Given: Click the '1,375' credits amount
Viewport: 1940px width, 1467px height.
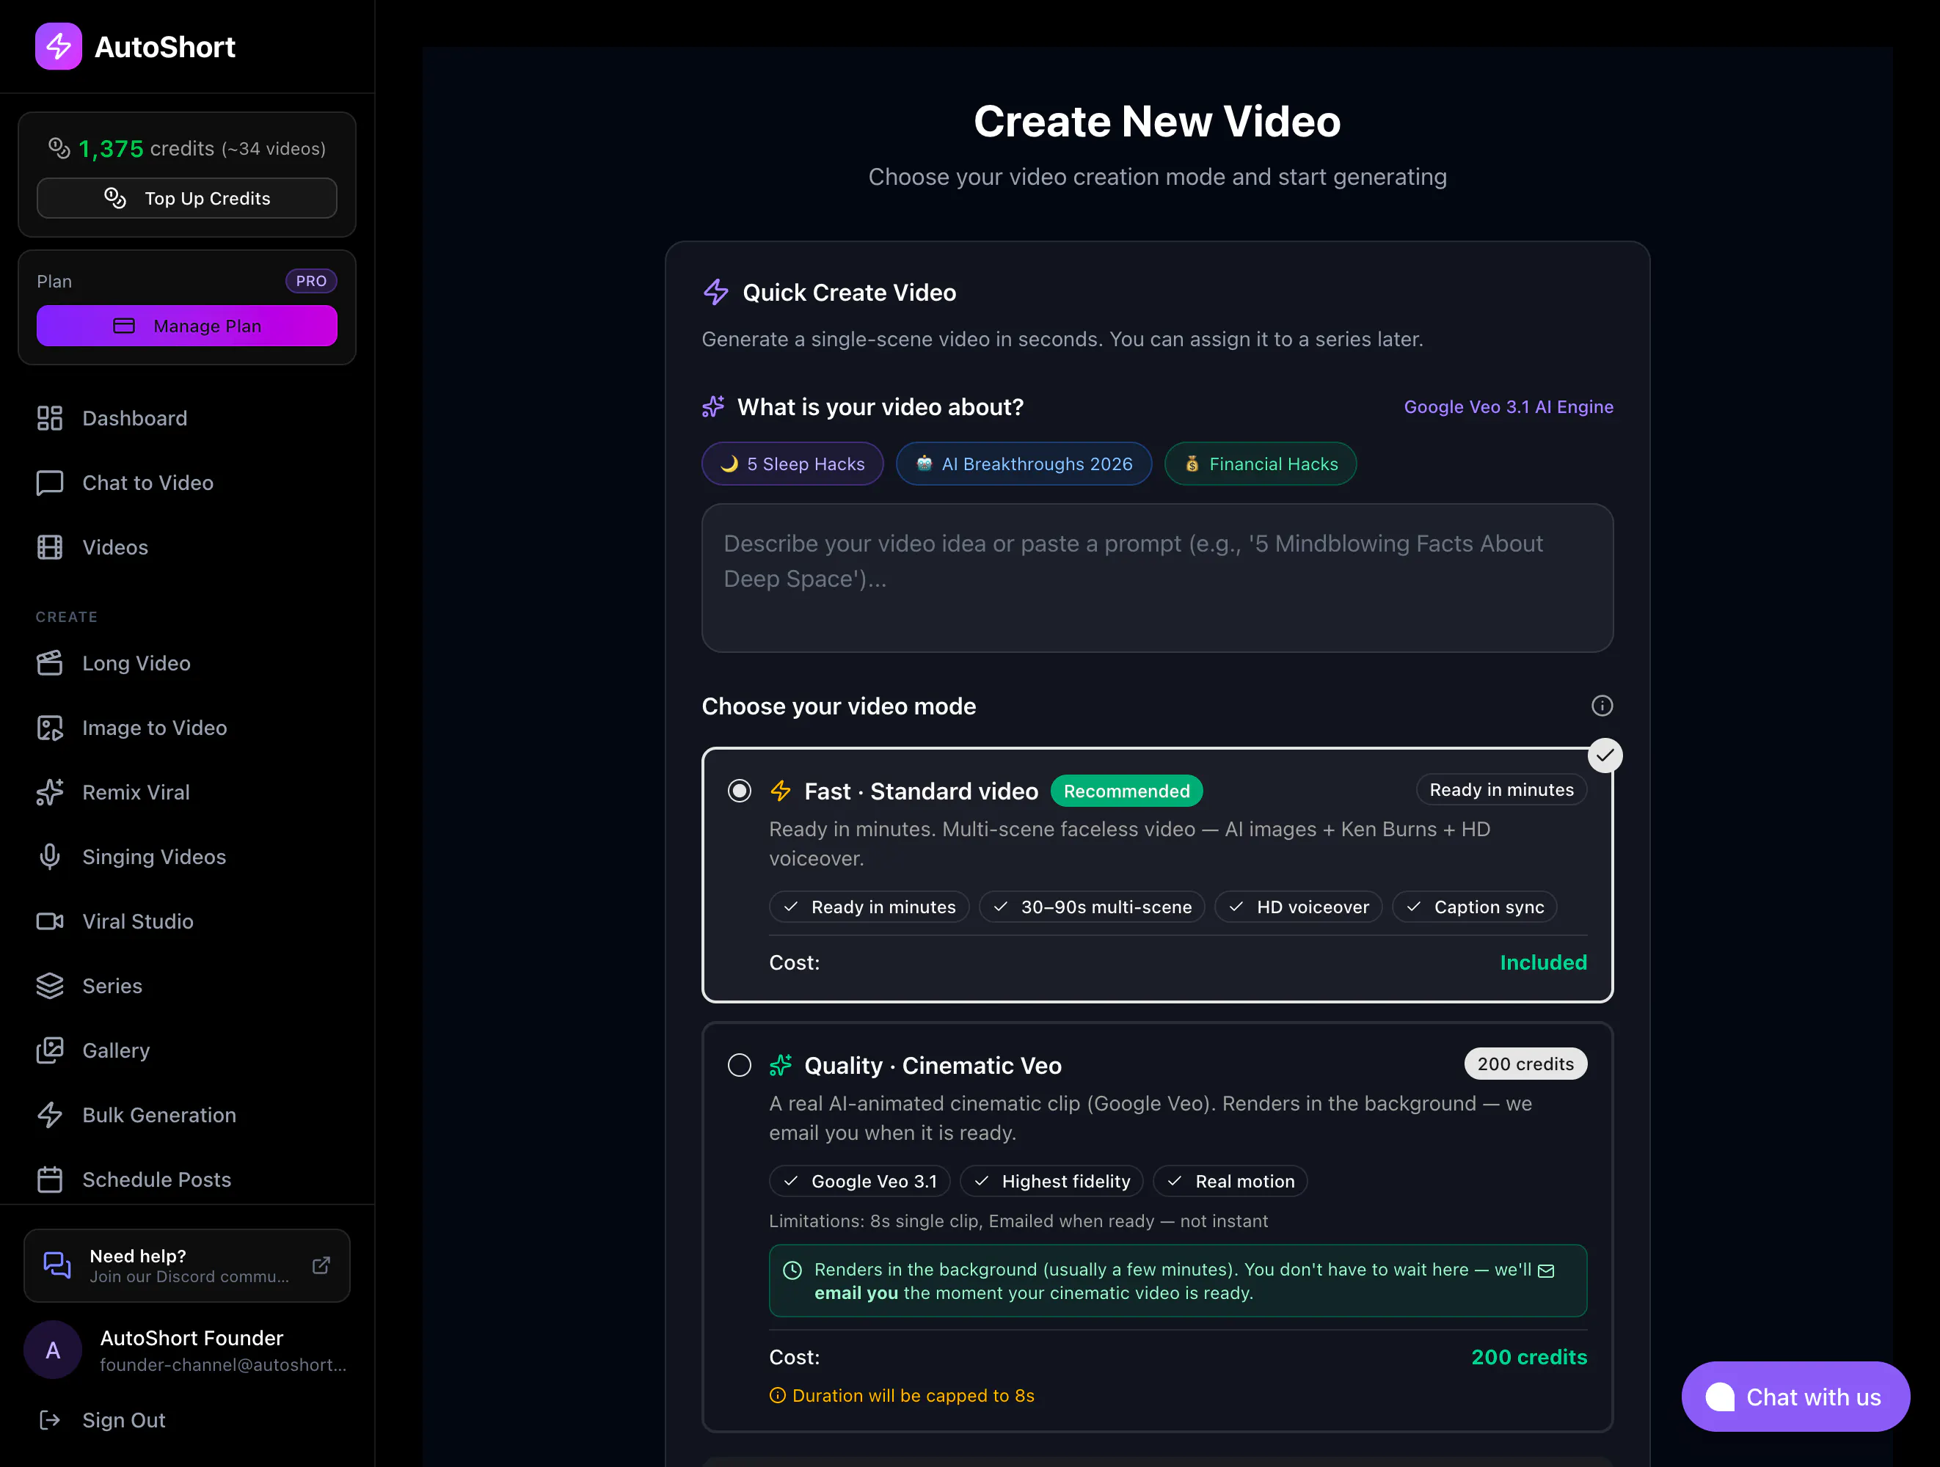Looking at the screenshot, I should [x=111, y=148].
